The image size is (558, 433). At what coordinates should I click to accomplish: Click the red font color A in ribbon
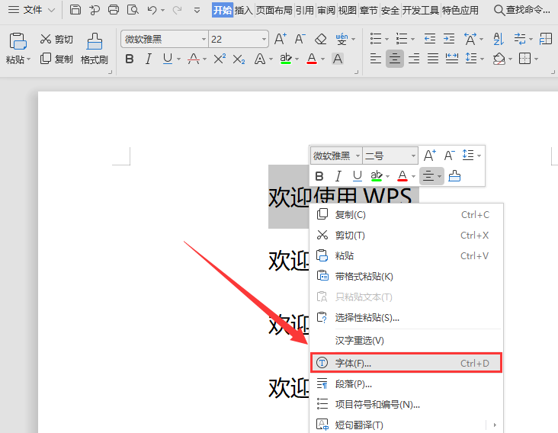(311, 59)
